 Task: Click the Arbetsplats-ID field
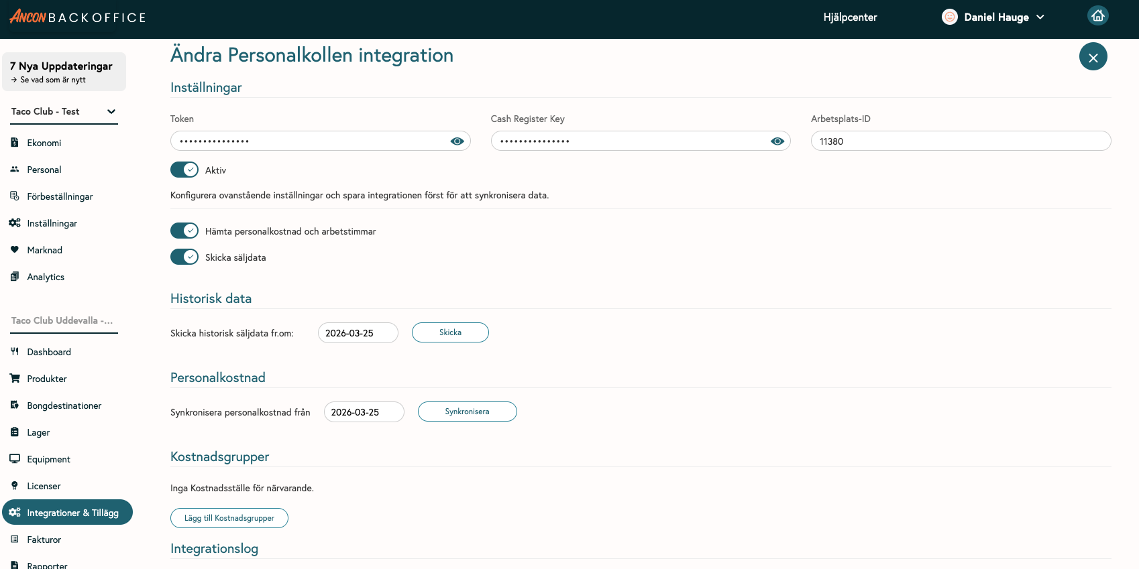[961, 141]
